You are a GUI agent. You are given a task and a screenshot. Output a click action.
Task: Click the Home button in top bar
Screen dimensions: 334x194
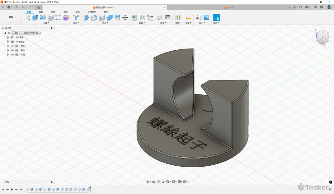pyautogui.click(x=39, y=7)
